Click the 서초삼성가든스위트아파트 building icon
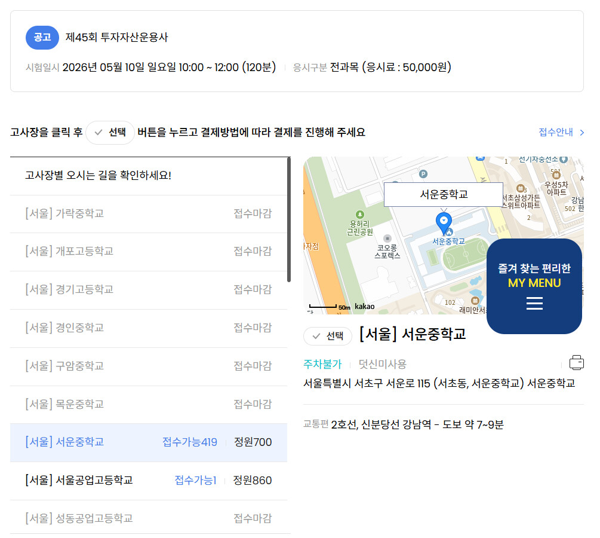The width and height of the screenshot is (600, 538). coord(520,189)
